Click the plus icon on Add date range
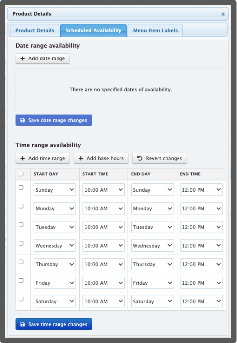Image resolution: width=237 pixels, height=343 pixels. click(x=22, y=58)
